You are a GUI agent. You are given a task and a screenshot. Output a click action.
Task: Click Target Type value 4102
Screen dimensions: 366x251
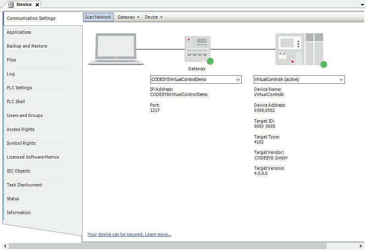(x=259, y=142)
